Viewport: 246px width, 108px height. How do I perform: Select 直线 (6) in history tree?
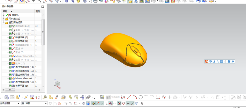19,49
